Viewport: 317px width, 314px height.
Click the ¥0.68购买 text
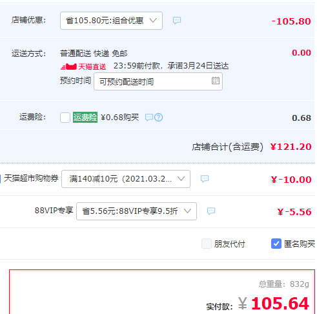(120, 118)
